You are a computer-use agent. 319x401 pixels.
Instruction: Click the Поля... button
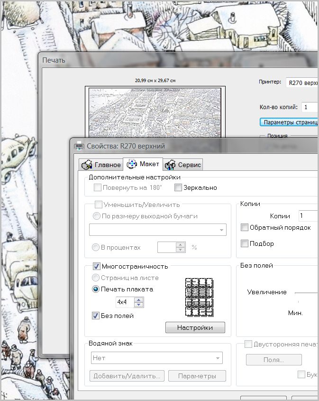pos(274,360)
